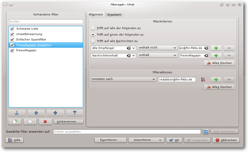Remove the Nachrichteninhalt criterion row
This screenshot has height=152, width=248.
[229, 55]
